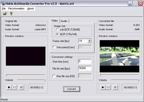Click the converted preview video thumbnail
Viewport: 144px width, 102px height.
click(x=119, y=56)
